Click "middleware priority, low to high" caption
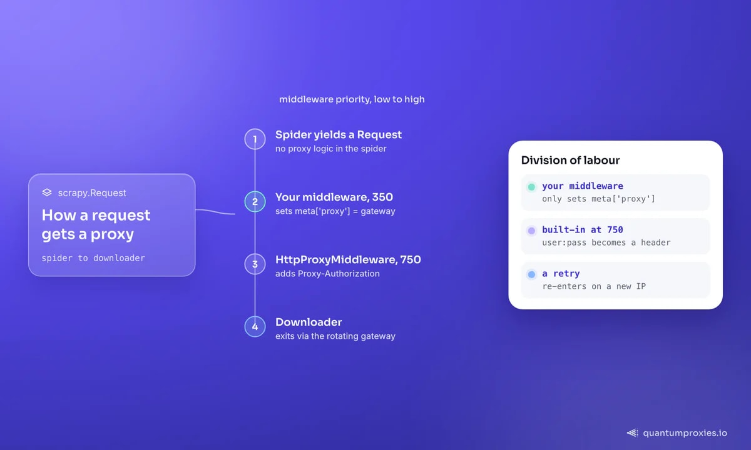 352,99
